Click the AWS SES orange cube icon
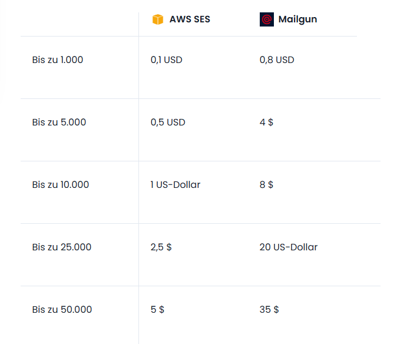This screenshot has height=344, width=397. 157,19
